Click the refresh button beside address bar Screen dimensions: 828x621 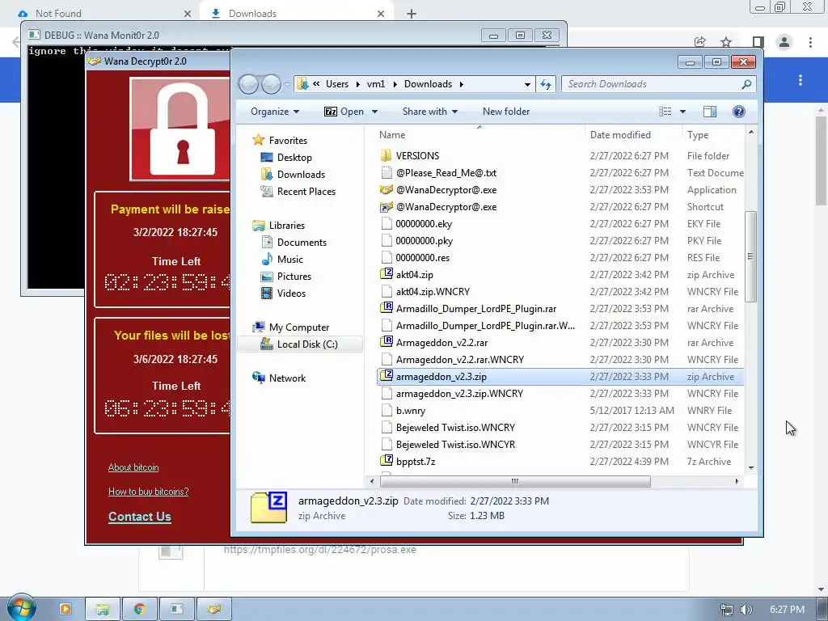[x=546, y=84]
